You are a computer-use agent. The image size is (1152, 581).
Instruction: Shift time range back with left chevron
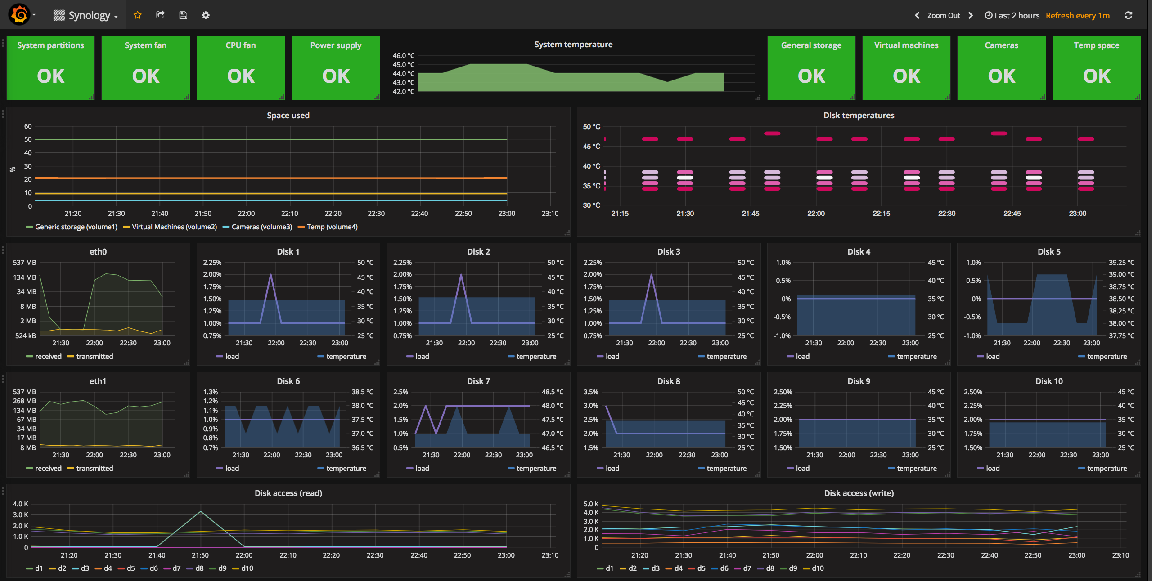917,15
